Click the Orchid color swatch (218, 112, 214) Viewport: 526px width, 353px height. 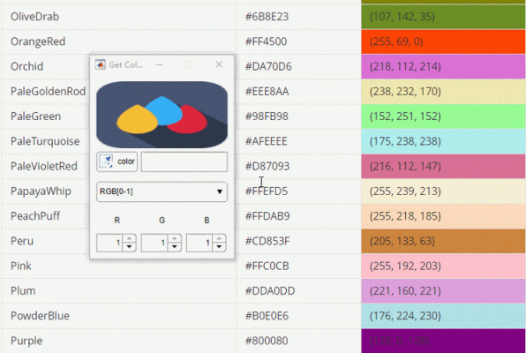point(443,66)
